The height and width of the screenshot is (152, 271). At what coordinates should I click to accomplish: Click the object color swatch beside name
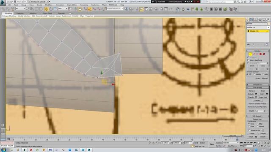point(269,24)
